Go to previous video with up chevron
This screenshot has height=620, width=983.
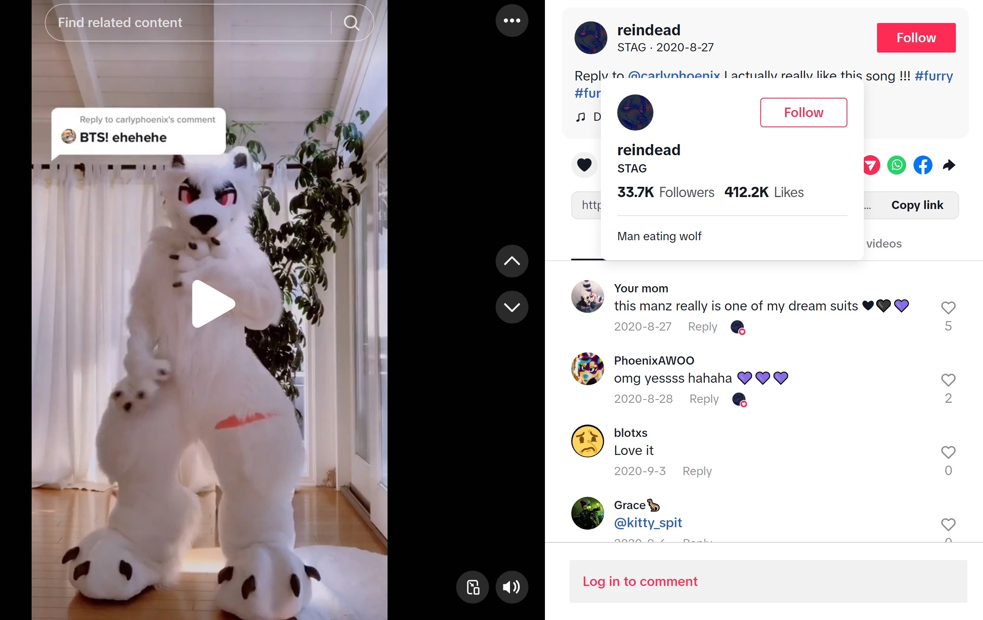click(x=512, y=261)
